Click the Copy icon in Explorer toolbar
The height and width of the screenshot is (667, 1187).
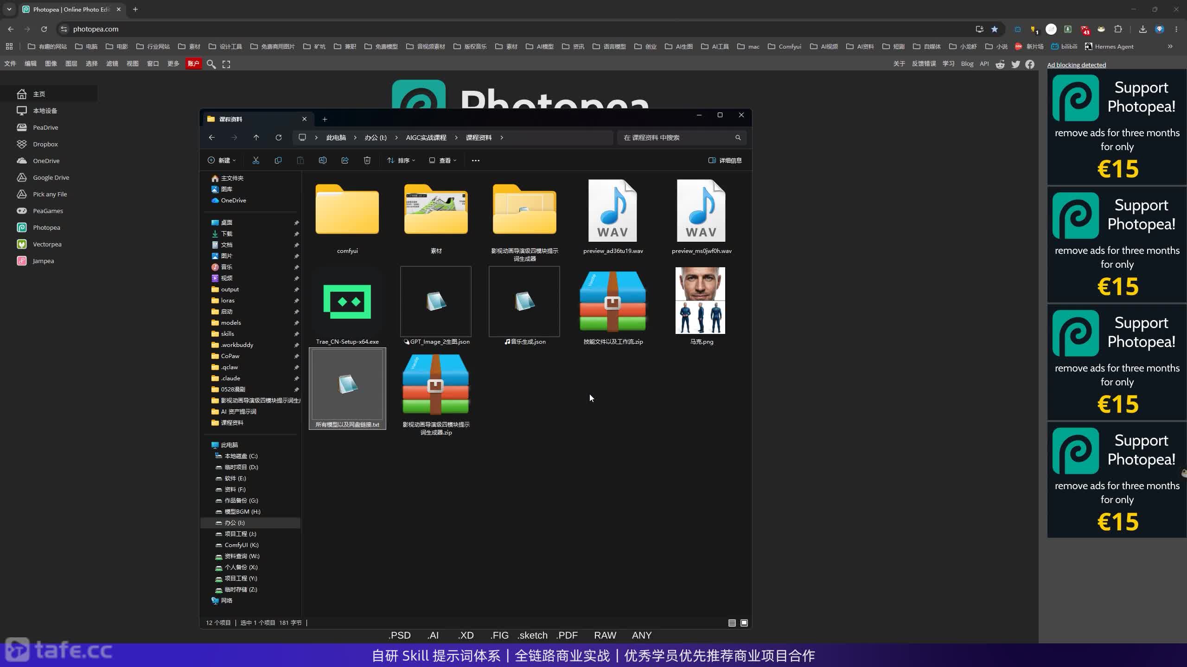click(278, 160)
